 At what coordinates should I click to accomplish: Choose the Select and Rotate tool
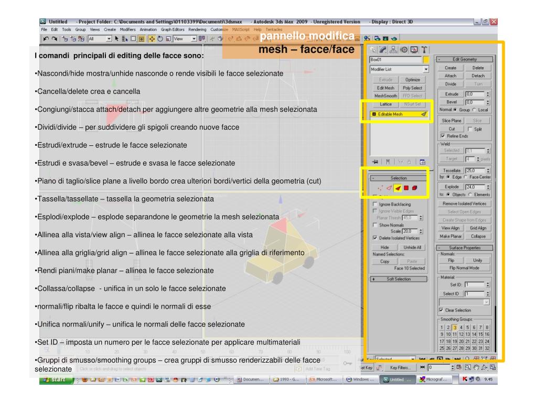[x=160, y=39]
